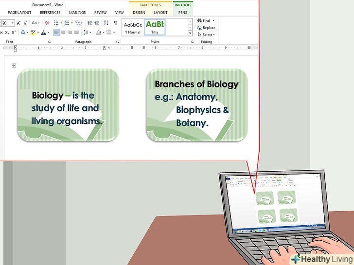Open font color options arrow
This screenshot has width=354, height=265.
[x=48, y=33]
